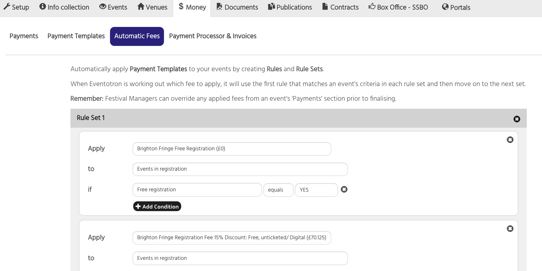This screenshot has width=542, height=271.
Task: Remove the 15% Discount registration fee rule
Action: pos(510,229)
